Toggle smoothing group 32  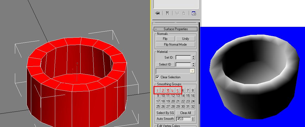(x=193, y=107)
